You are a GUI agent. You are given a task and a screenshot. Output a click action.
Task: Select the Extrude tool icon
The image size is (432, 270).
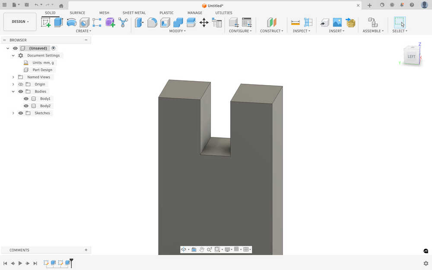58,22
